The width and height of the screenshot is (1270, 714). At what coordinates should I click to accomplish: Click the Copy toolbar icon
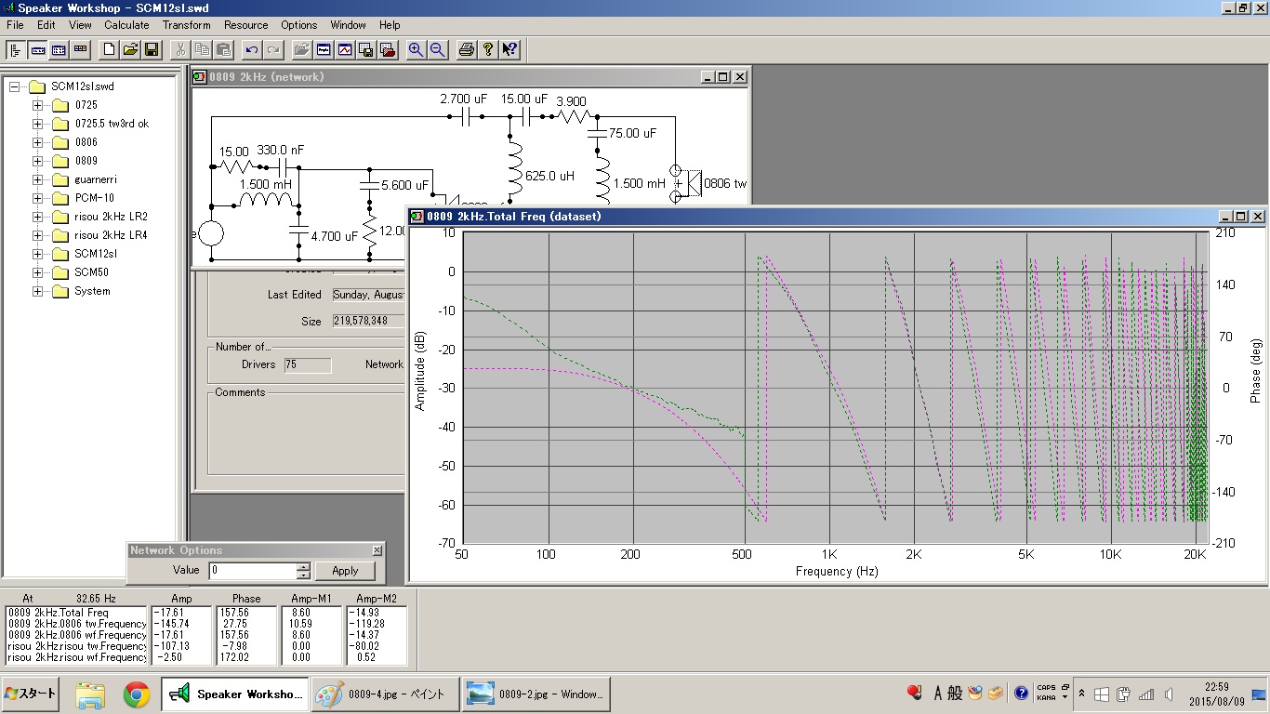202,49
